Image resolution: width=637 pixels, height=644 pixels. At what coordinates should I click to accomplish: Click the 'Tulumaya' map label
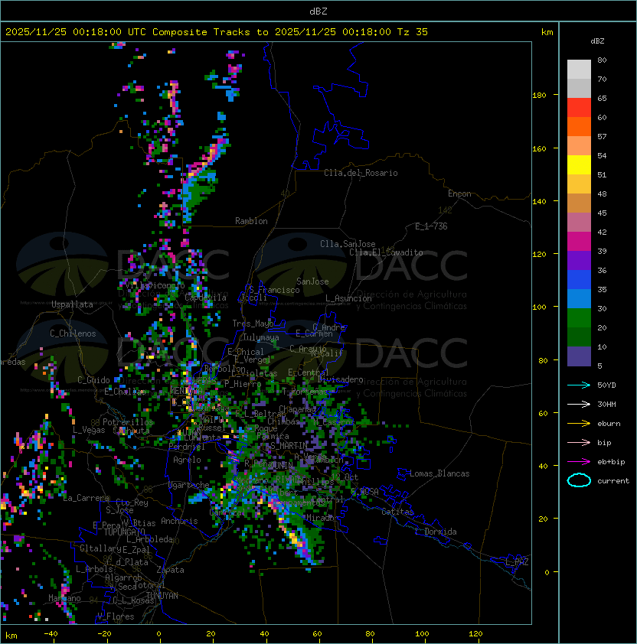261,337
